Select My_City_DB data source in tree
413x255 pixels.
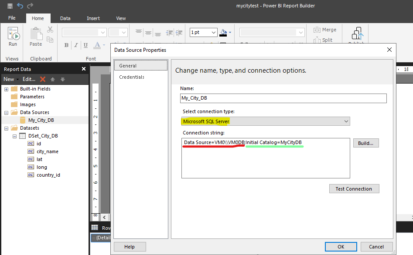coord(41,120)
